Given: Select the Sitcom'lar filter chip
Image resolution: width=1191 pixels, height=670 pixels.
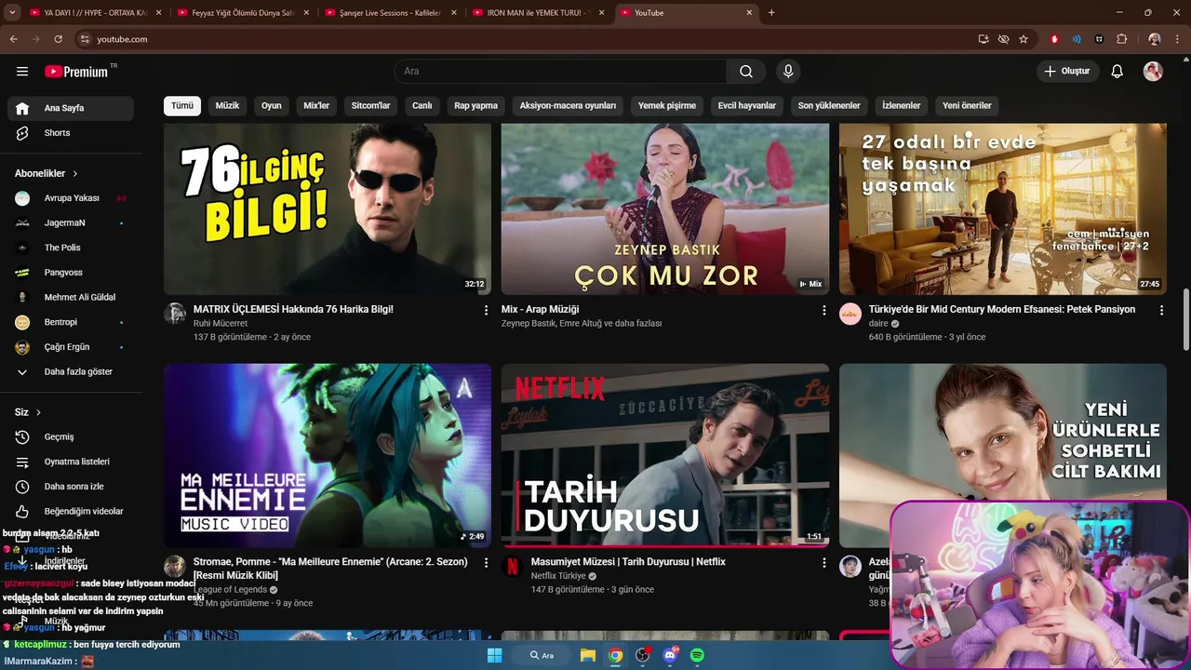Looking at the screenshot, I should click(371, 105).
